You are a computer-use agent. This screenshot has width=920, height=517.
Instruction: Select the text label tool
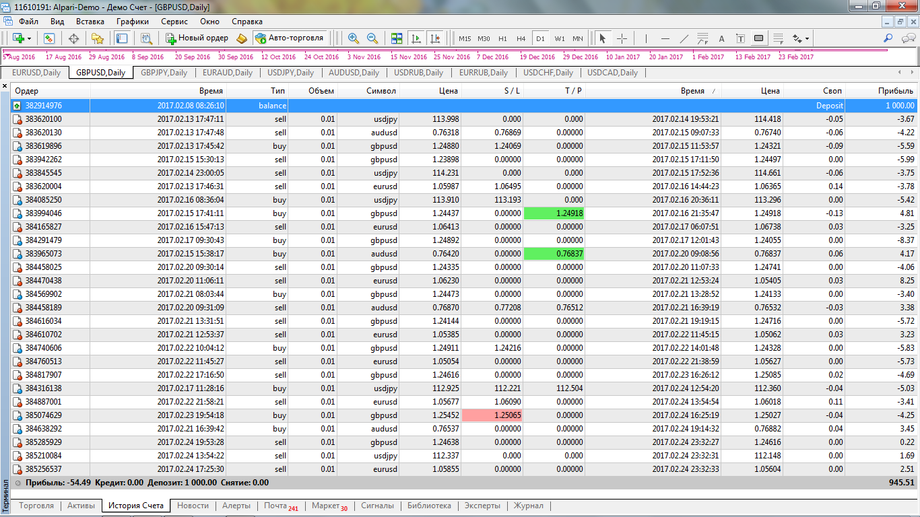click(721, 38)
